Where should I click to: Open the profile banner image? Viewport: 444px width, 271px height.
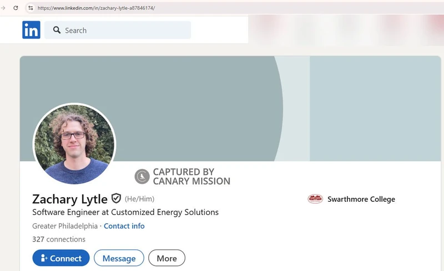[230, 109]
